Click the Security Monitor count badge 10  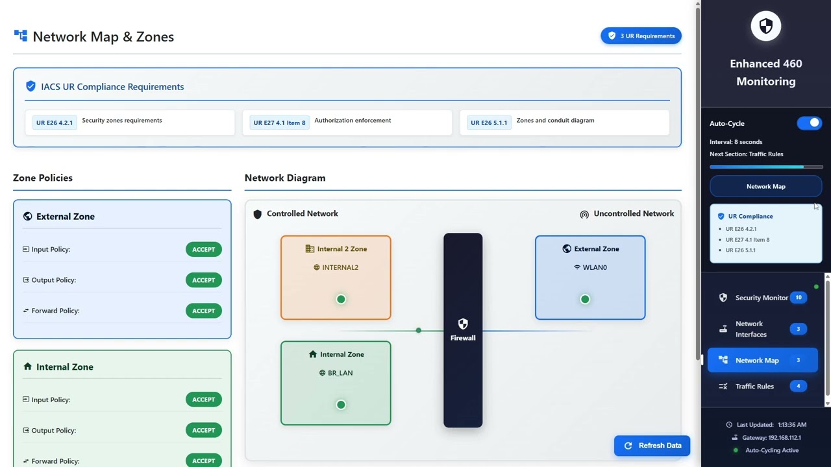[x=799, y=298]
